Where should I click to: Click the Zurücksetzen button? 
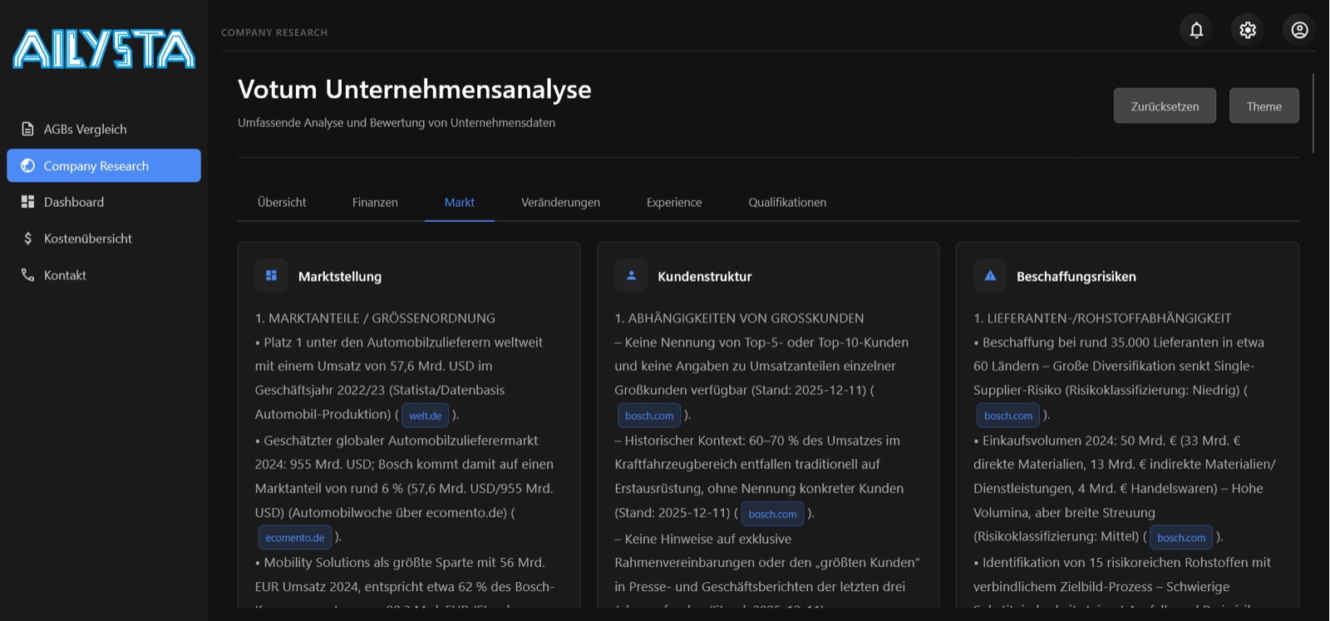coord(1165,106)
